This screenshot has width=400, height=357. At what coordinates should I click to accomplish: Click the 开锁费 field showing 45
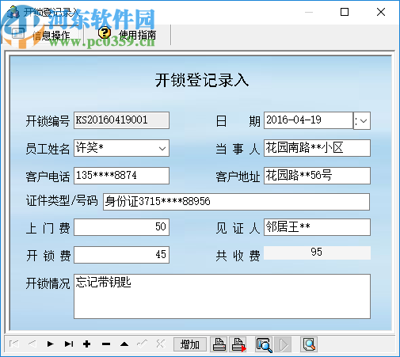click(x=121, y=255)
